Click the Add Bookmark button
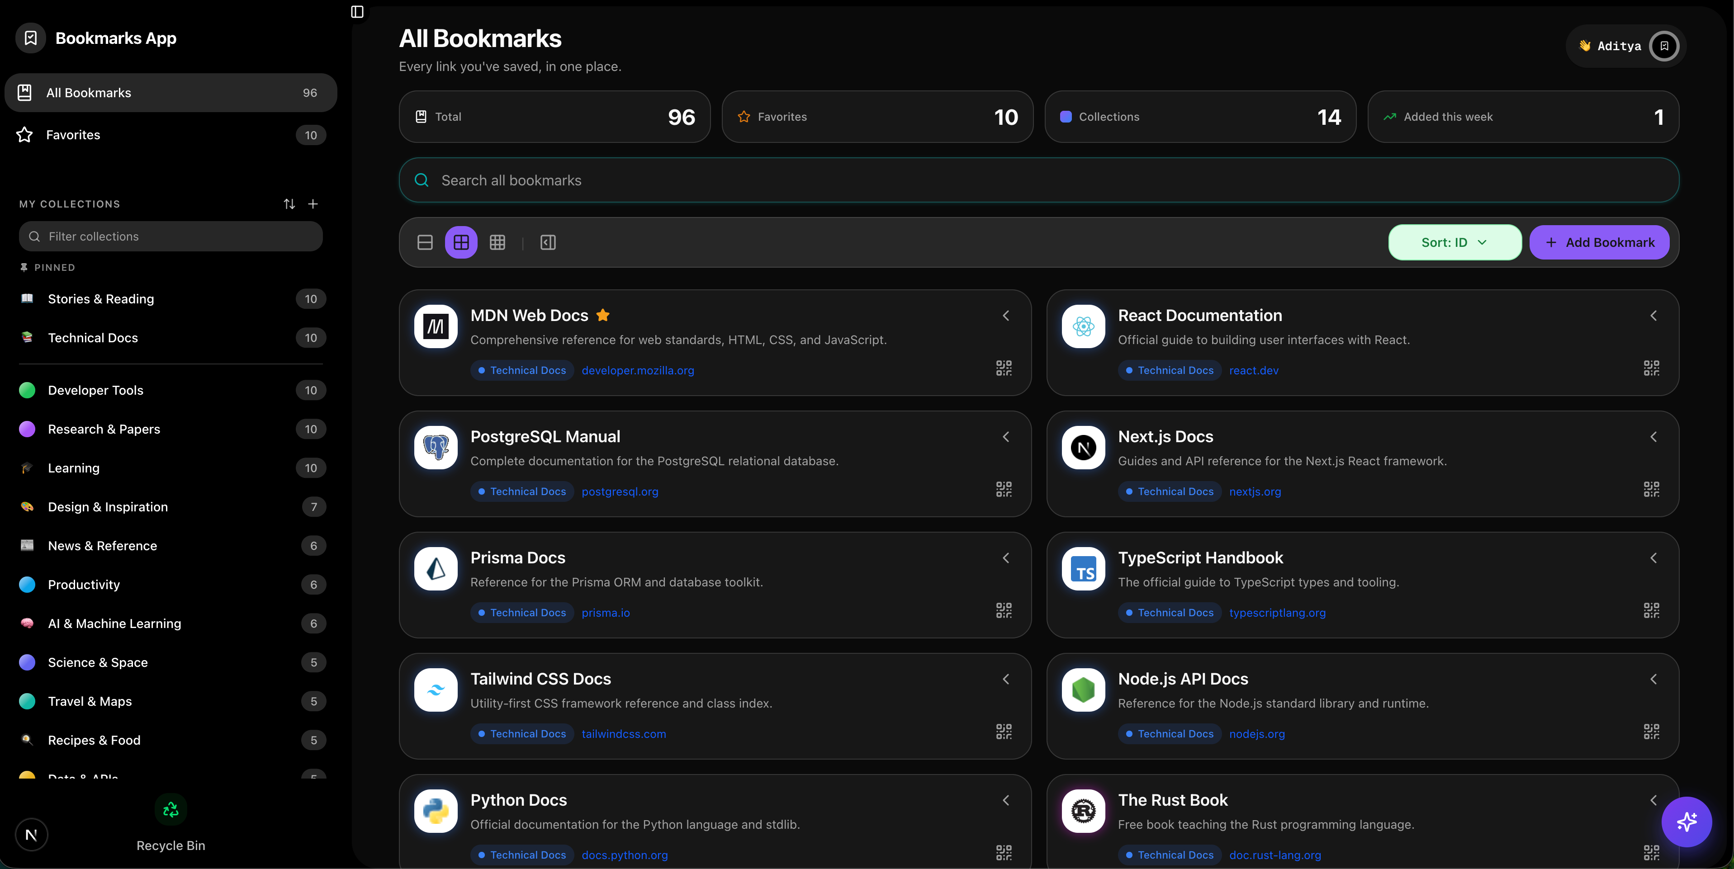This screenshot has width=1734, height=869. point(1599,242)
